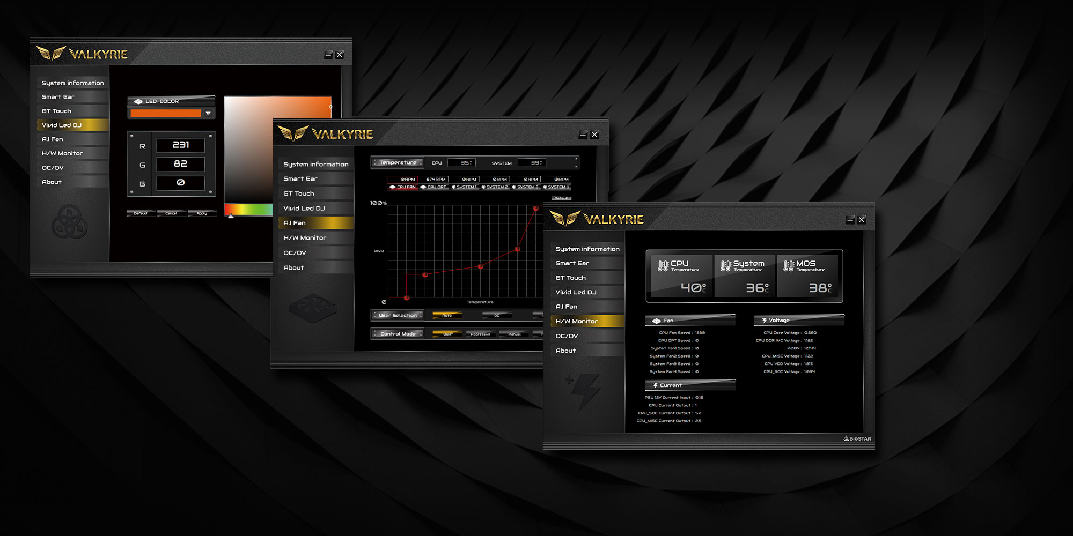
Task: Select fan curve point at PWM midline
Action: (517, 249)
